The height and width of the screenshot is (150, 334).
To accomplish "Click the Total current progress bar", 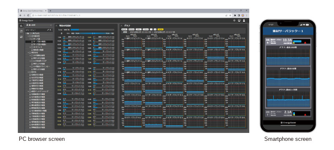I will tap(92, 30).
